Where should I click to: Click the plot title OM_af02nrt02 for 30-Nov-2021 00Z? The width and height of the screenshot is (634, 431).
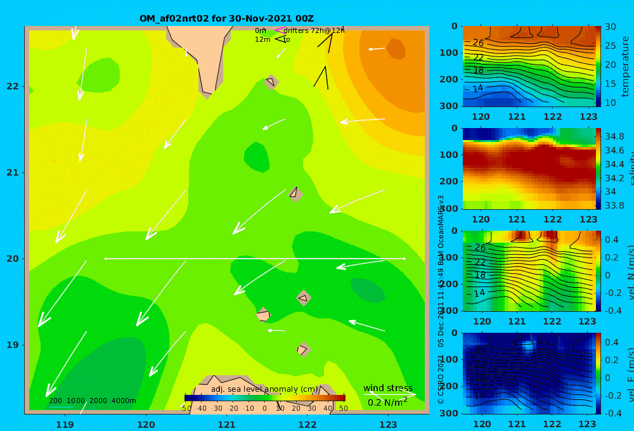coord(226,18)
